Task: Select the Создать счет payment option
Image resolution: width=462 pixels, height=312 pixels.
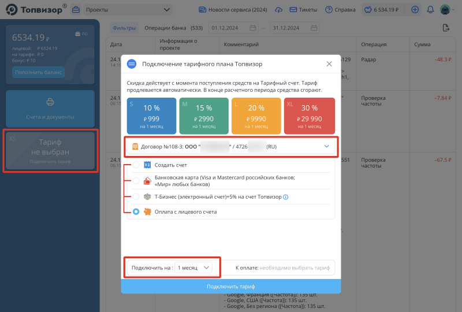Action: click(136, 165)
